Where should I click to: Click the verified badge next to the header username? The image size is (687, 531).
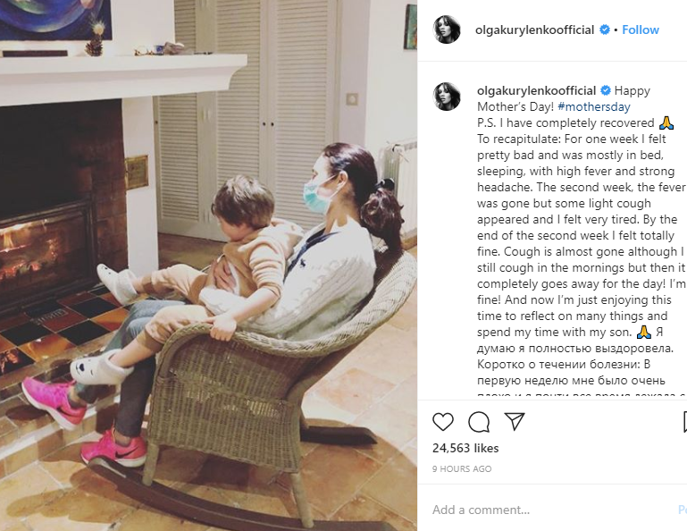pyautogui.click(x=605, y=29)
